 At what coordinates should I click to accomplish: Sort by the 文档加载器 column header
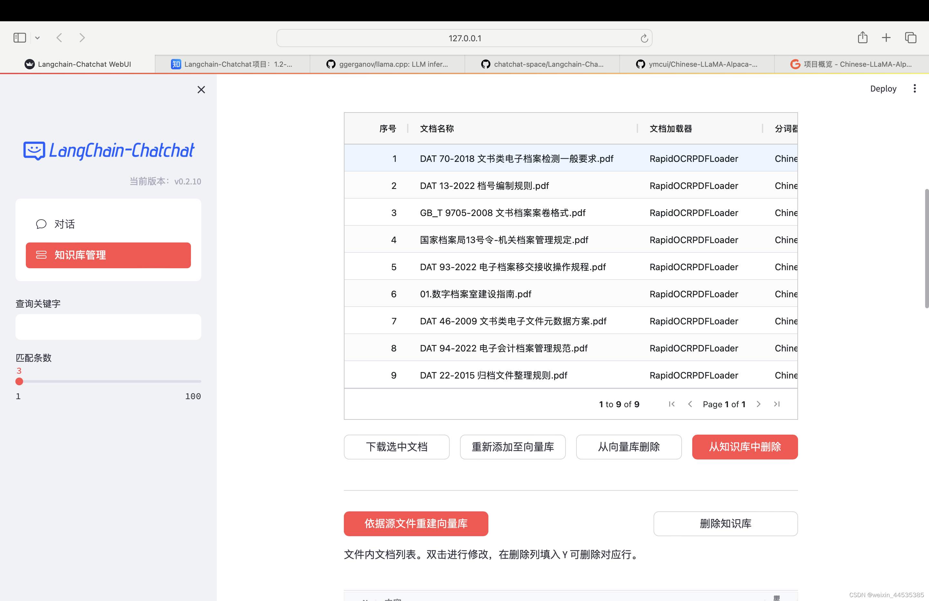click(670, 128)
